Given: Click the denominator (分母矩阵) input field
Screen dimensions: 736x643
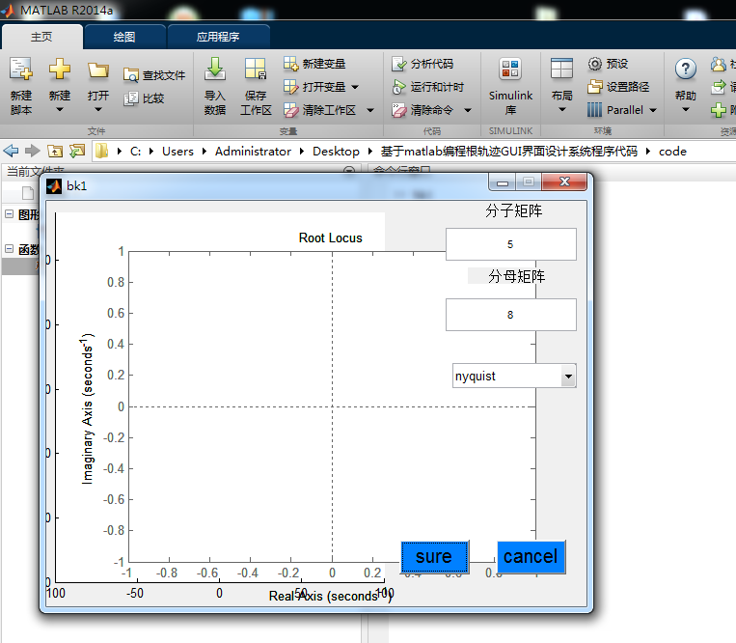Looking at the screenshot, I should click(x=510, y=315).
